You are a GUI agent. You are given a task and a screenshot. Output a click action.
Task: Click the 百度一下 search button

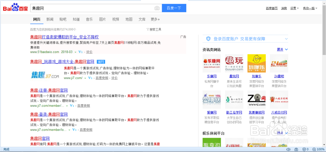[174, 8]
